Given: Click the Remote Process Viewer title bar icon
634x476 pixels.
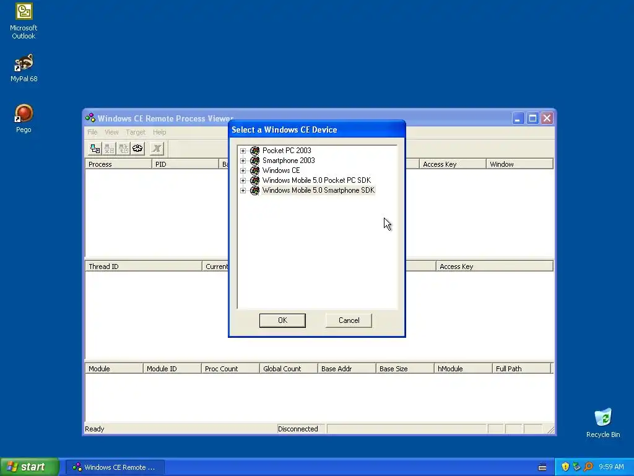Looking at the screenshot, I should [x=90, y=118].
